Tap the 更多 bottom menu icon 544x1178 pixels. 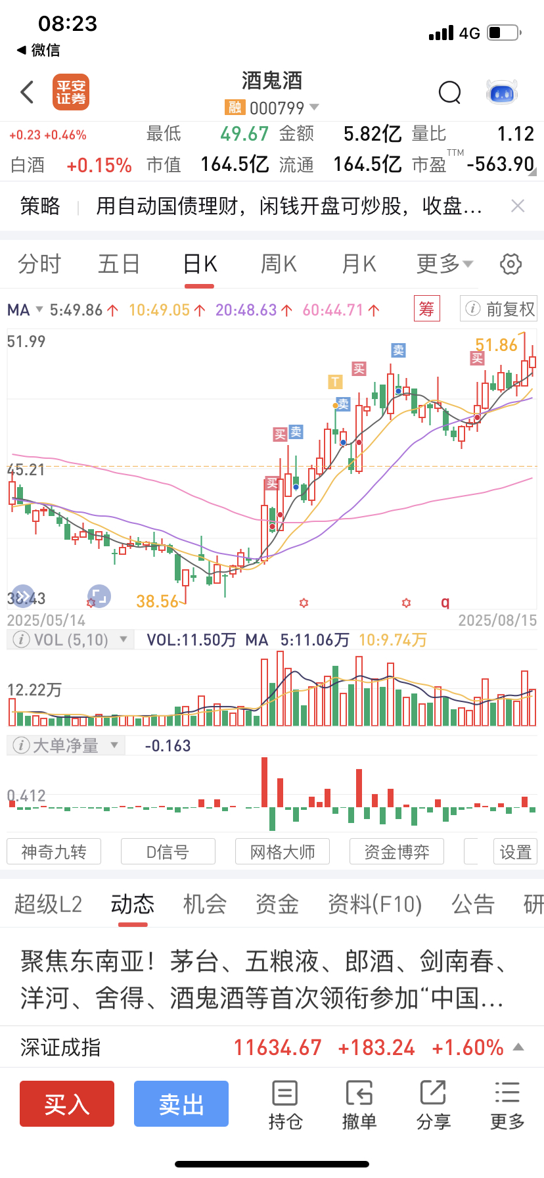click(507, 1105)
